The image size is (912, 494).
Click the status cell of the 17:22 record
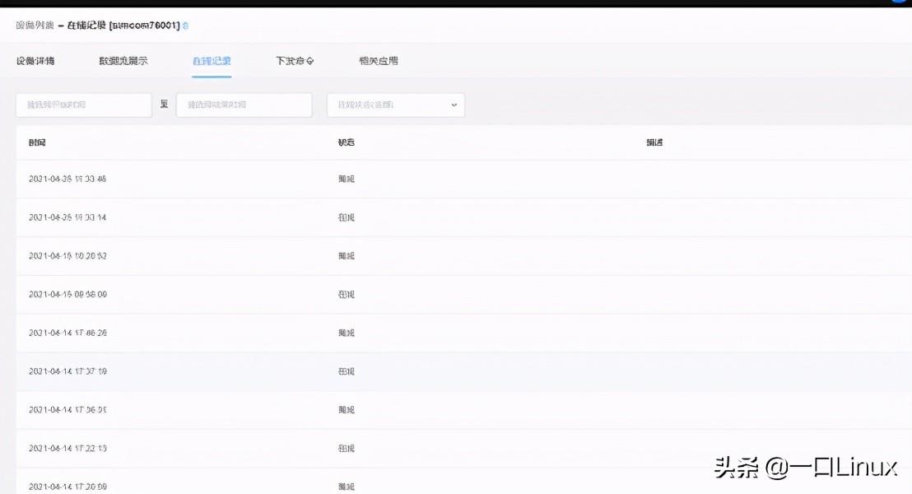click(x=346, y=448)
